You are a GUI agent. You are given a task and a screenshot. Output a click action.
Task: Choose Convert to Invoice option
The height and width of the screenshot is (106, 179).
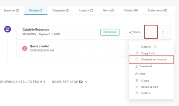pos(151,59)
